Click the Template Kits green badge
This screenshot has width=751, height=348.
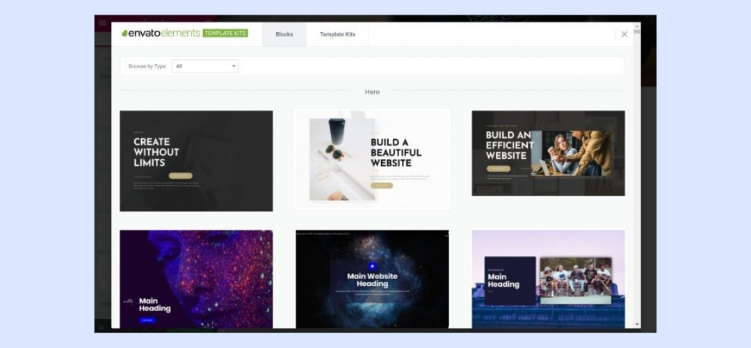click(x=225, y=33)
